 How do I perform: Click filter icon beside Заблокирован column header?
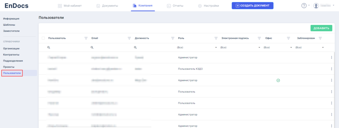tap(320, 38)
